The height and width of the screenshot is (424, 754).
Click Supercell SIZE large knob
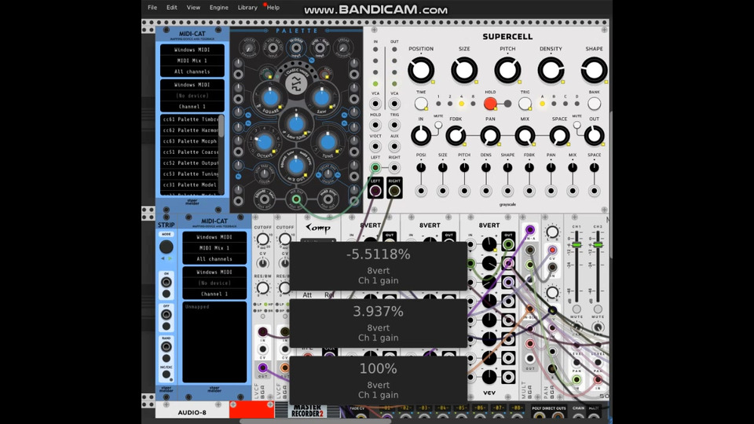[x=464, y=70]
